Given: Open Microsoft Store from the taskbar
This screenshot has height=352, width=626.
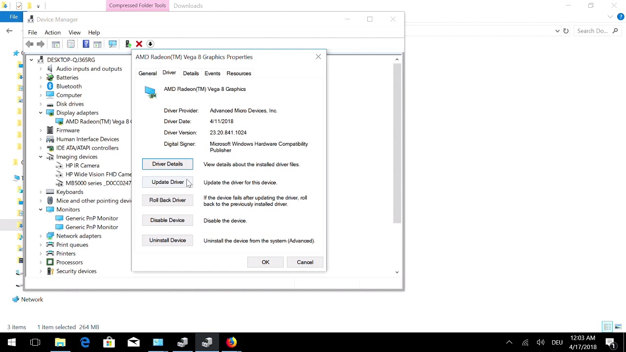Looking at the screenshot, I should (109, 342).
